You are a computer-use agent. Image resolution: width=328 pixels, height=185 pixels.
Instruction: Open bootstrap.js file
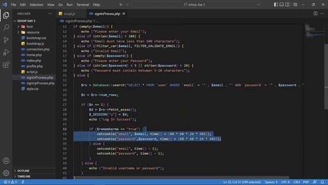(x=35, y=44)
